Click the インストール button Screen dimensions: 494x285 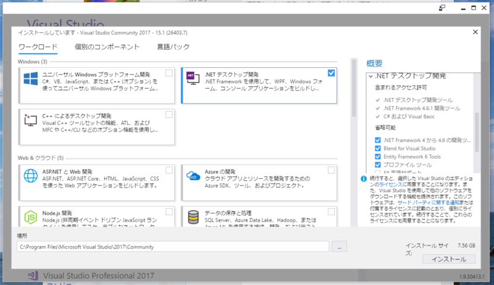tap(449, 259)
